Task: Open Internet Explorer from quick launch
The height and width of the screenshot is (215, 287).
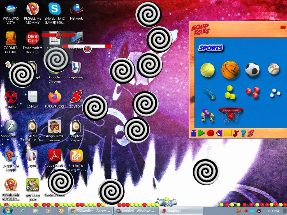Action: (x=23, y=211)
